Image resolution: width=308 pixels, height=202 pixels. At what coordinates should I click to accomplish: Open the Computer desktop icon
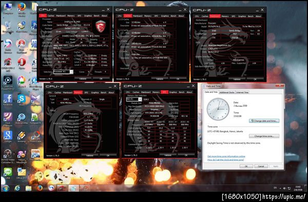(8, 8)
